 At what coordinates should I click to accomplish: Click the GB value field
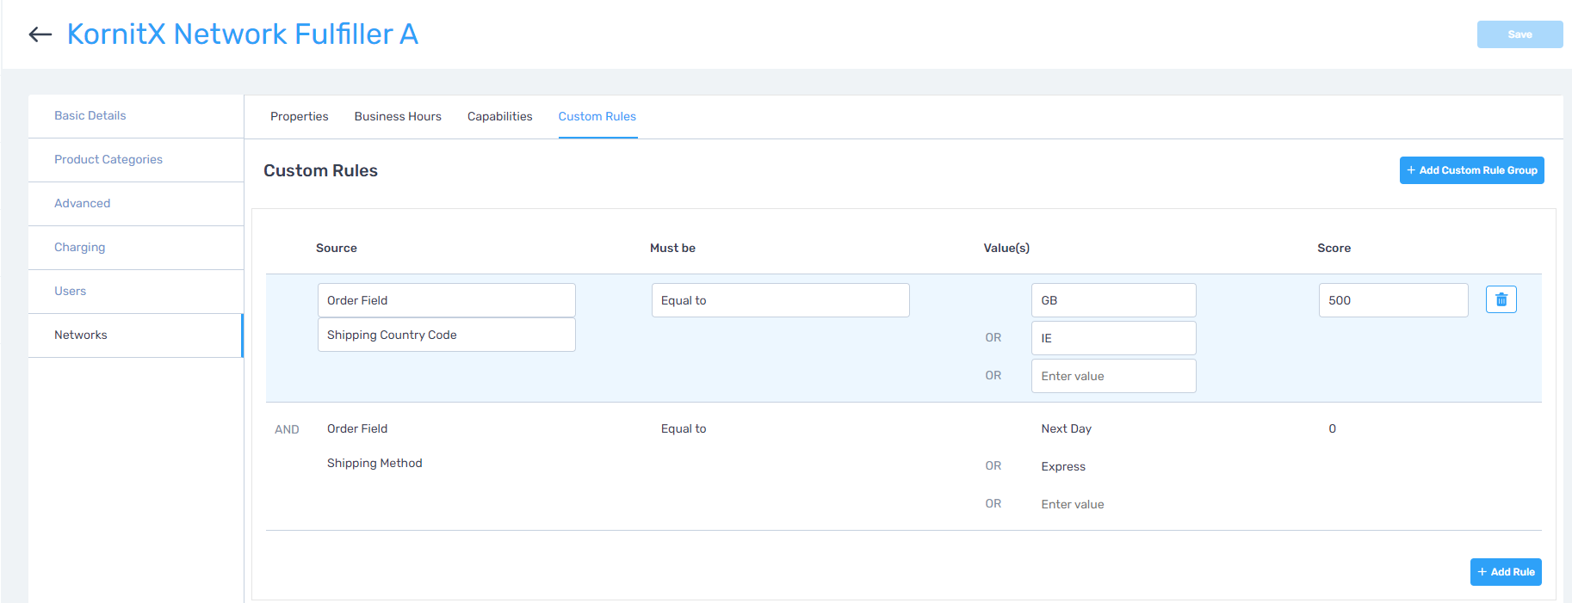pyautogui.click(x=1113, y=300)
